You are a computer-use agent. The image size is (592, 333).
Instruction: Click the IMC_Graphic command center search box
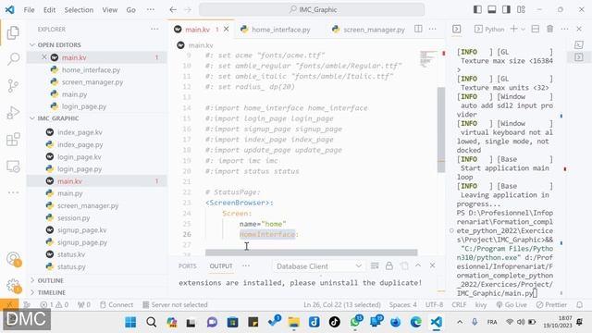point(312,10)
